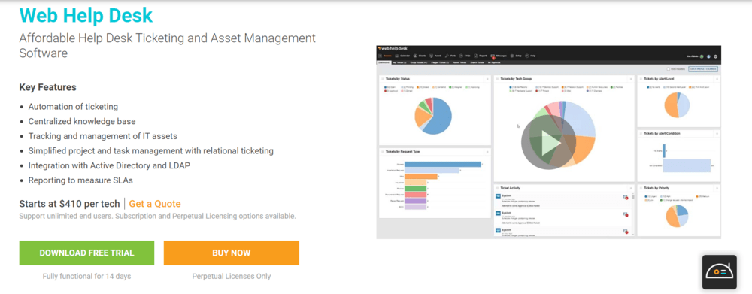Select the Setup gear icon in the preview

pos(512,56)
